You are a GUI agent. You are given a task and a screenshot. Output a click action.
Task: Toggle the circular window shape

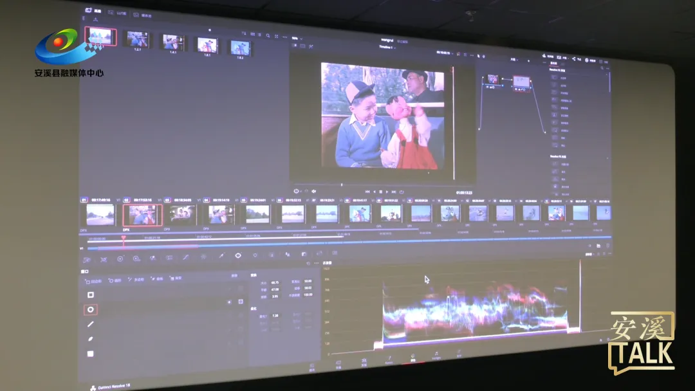pyautogui.click(x=91, y=309)
